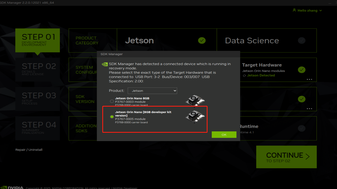337x189 pixels.
Task: Open Repair / Uninstall link
Action: (x=29, y=150)
